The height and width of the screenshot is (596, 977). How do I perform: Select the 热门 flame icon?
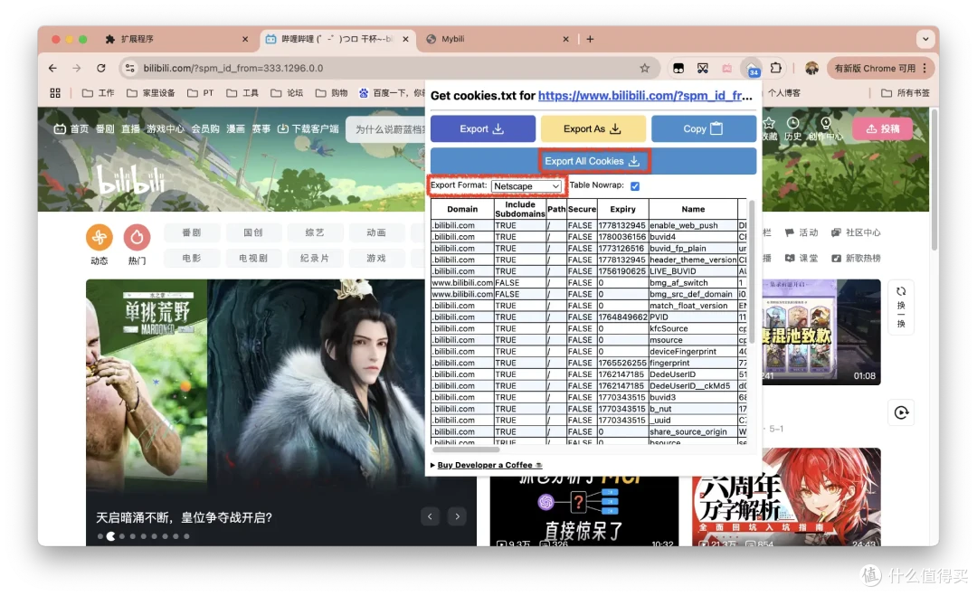(x=137, y=235)
